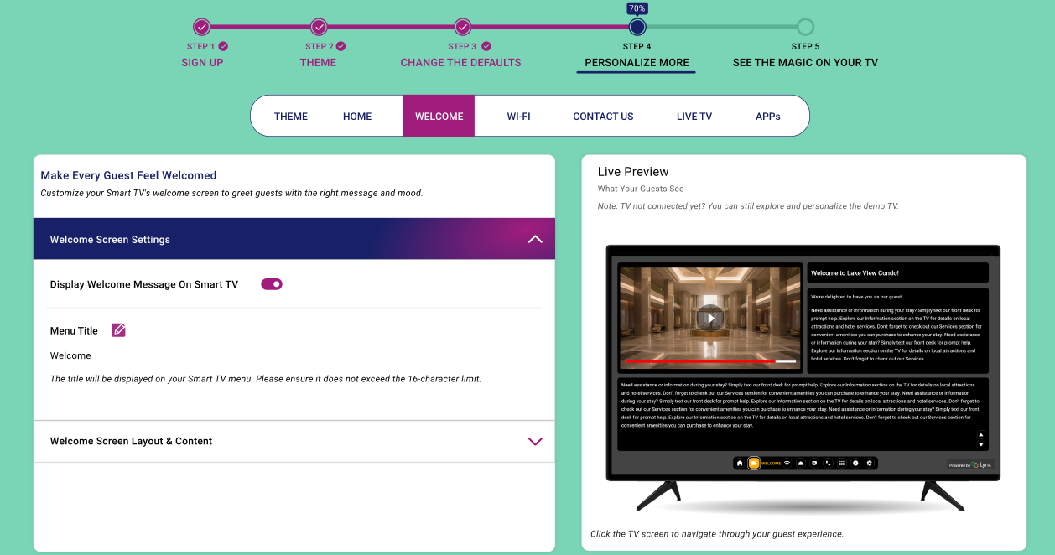
Task: Click 'Welcome to Lake View Condo!' heading in preview
Action: [855, 273]
